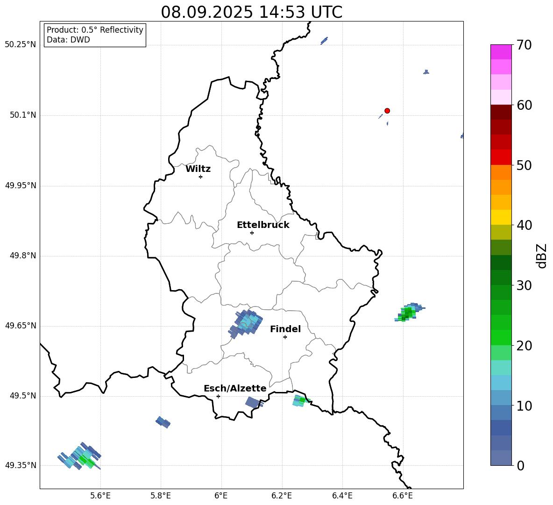Click colorbar tick value 50

coord(524,165)
